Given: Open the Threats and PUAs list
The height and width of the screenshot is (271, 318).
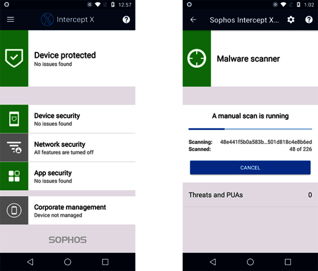Looking at the screenshot, I should pos(250,195).
